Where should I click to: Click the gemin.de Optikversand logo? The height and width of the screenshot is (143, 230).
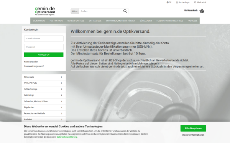[x=45, y=11]
